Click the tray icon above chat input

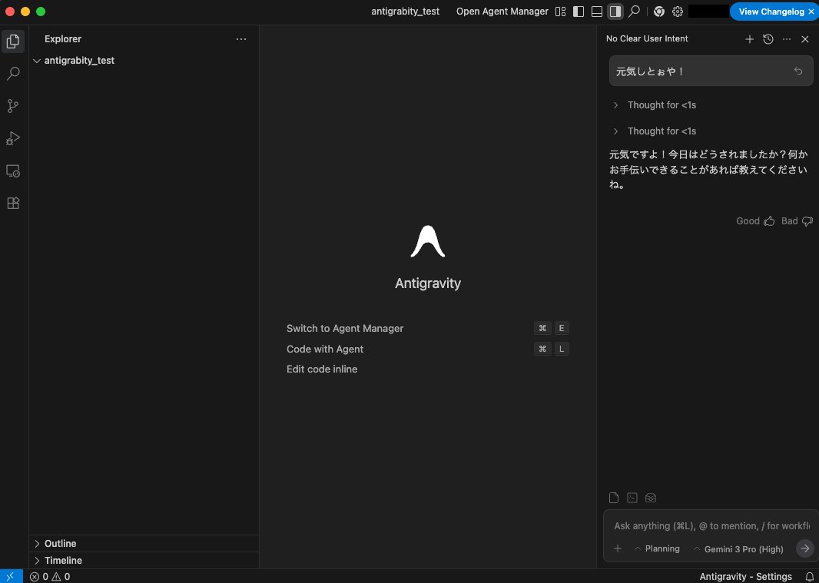click(650, 498)
